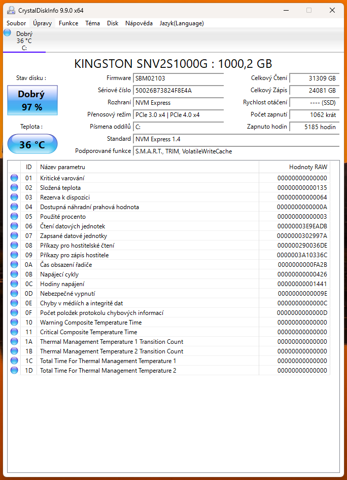Click status orb of Příkazy pro zápis hostitele

tap(14, 255)
